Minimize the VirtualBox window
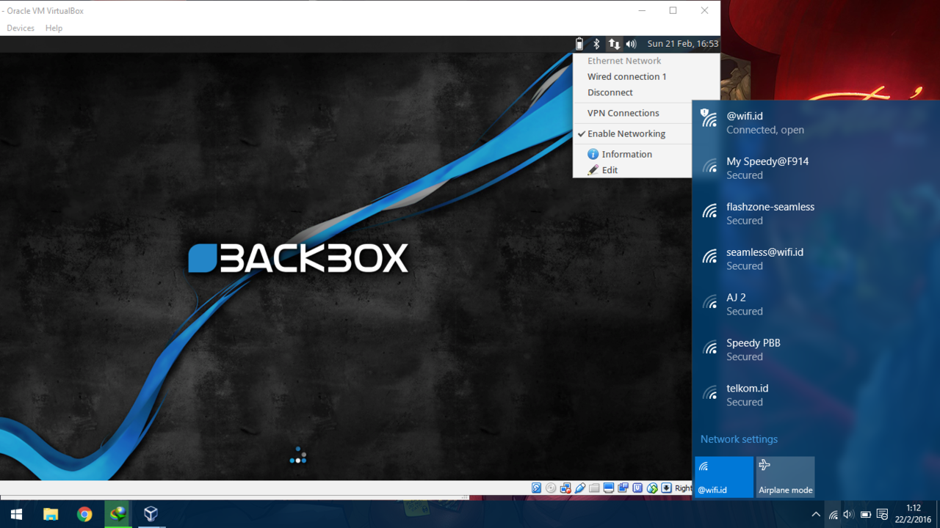The height and width of the screenshot is (528, 940). click(x=642, y=10)
